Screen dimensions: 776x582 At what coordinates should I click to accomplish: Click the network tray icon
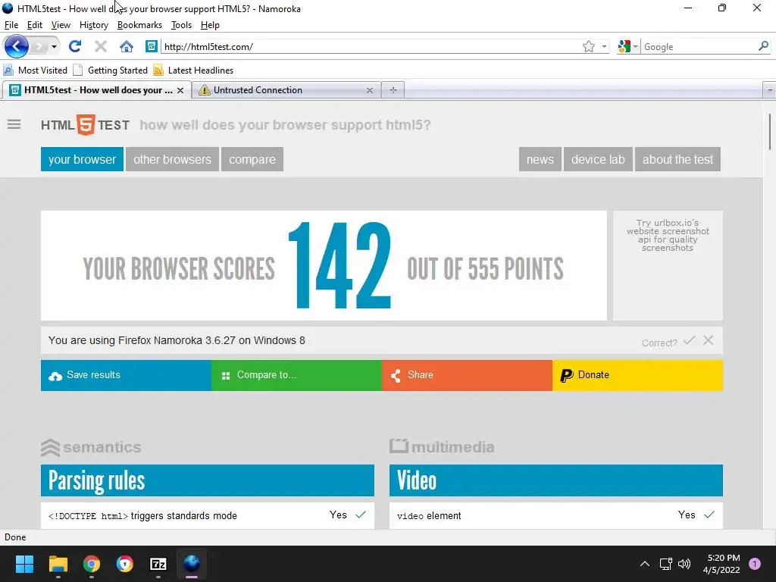(x=665, y=564)
